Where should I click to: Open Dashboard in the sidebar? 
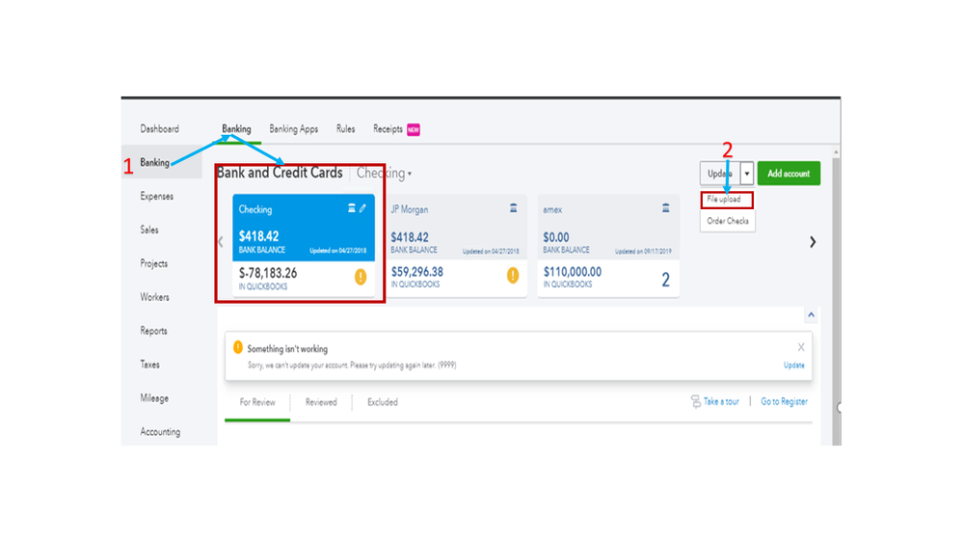(x=160, y=129)
